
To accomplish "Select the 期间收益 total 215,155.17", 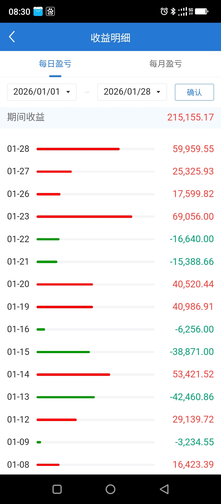I will (190, 117).
